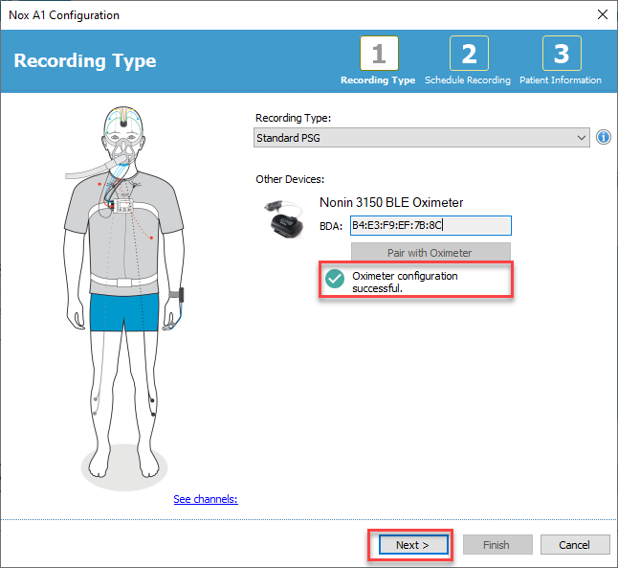Viewport: 618px width, 568px height.
Task: Click the Nonin 3150 oximeter device image
Action: click(x=285, y=219)
